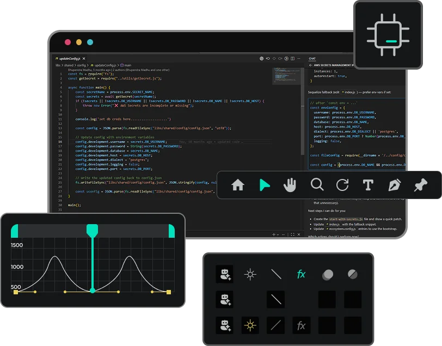Select the Pen nib tool
Viewport: 442px width, 346px height.
click(394, 185)
